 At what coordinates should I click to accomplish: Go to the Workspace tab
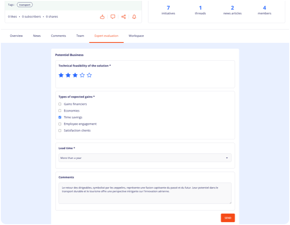[x=136, y=36]
